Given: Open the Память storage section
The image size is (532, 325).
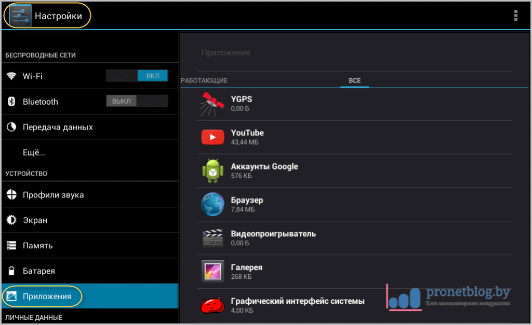Looking at the screenshot, I should [x=37, y=246].
